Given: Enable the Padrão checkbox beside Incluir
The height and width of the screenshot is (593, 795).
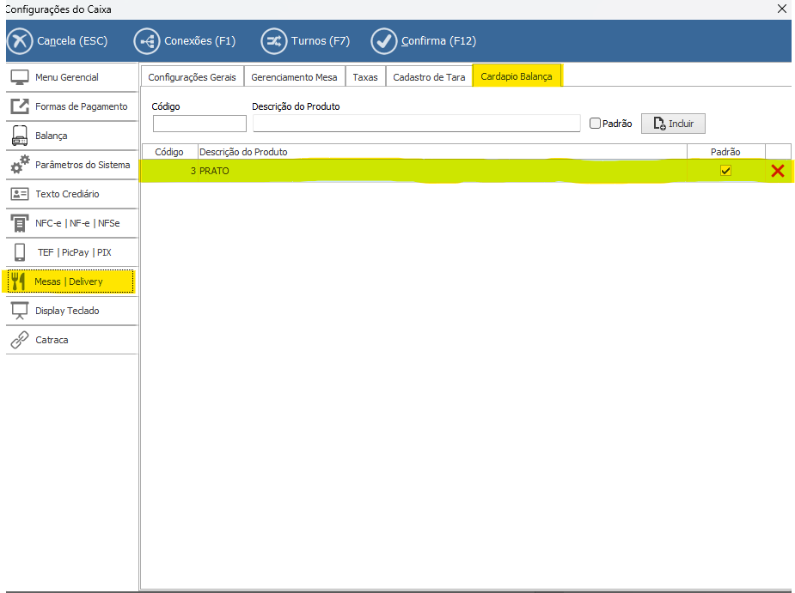Looking at the screenshot, I should (595, 124).
